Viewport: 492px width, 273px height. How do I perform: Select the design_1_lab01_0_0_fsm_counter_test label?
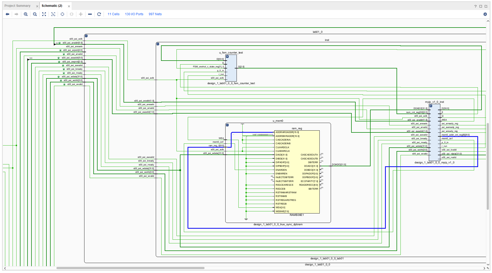(x=231, y=83)
